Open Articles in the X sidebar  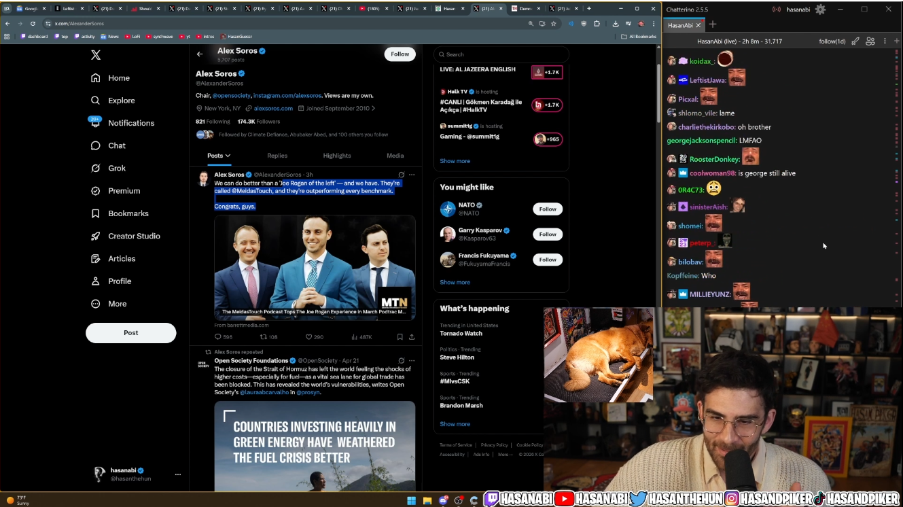[x=113, y=258]
